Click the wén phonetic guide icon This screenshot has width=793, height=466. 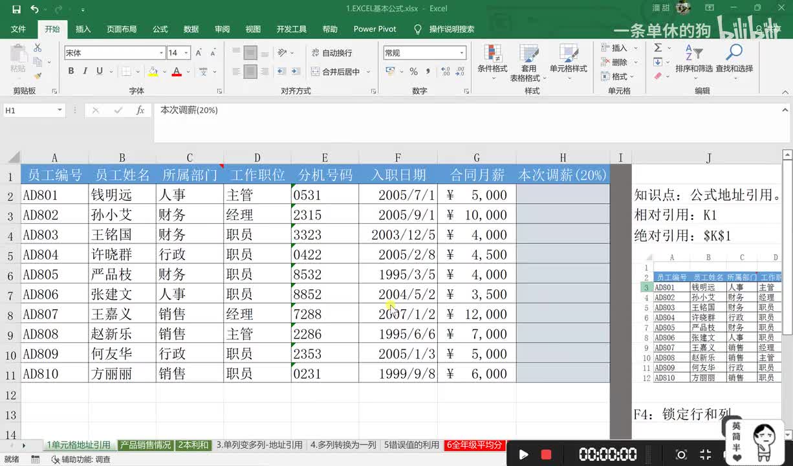pyautogui.click(x=203, y=71)
